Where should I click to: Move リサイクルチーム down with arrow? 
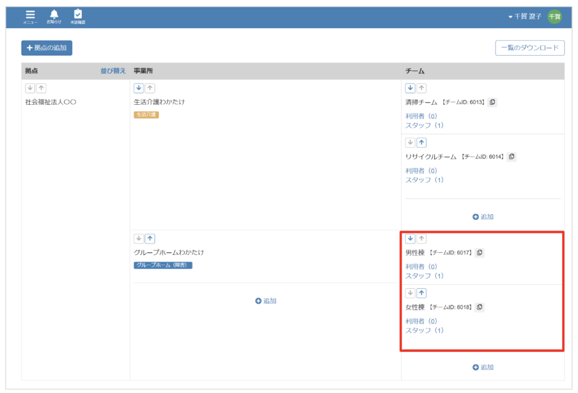tap(410, 143)
